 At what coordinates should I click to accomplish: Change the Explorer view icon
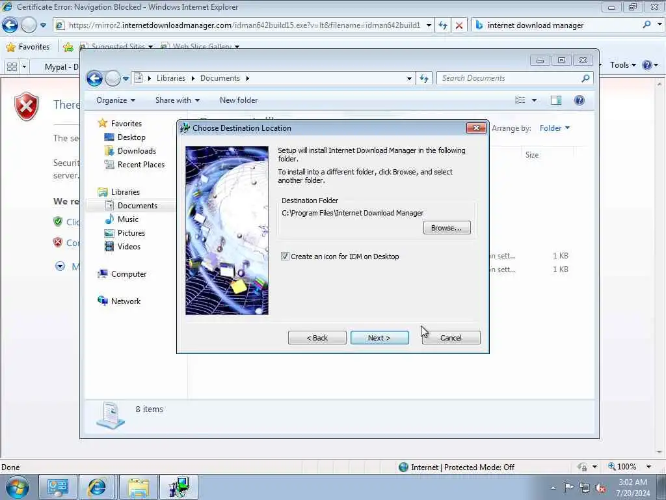click(x=520, y=100)
